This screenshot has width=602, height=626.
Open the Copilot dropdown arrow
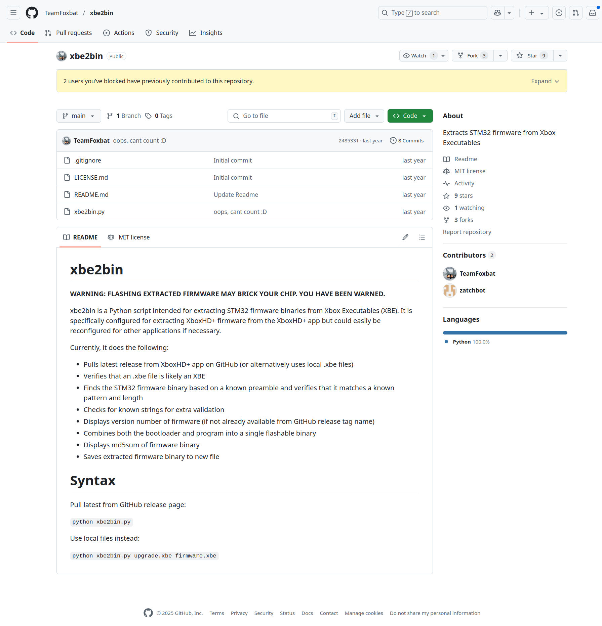[509, 13]
